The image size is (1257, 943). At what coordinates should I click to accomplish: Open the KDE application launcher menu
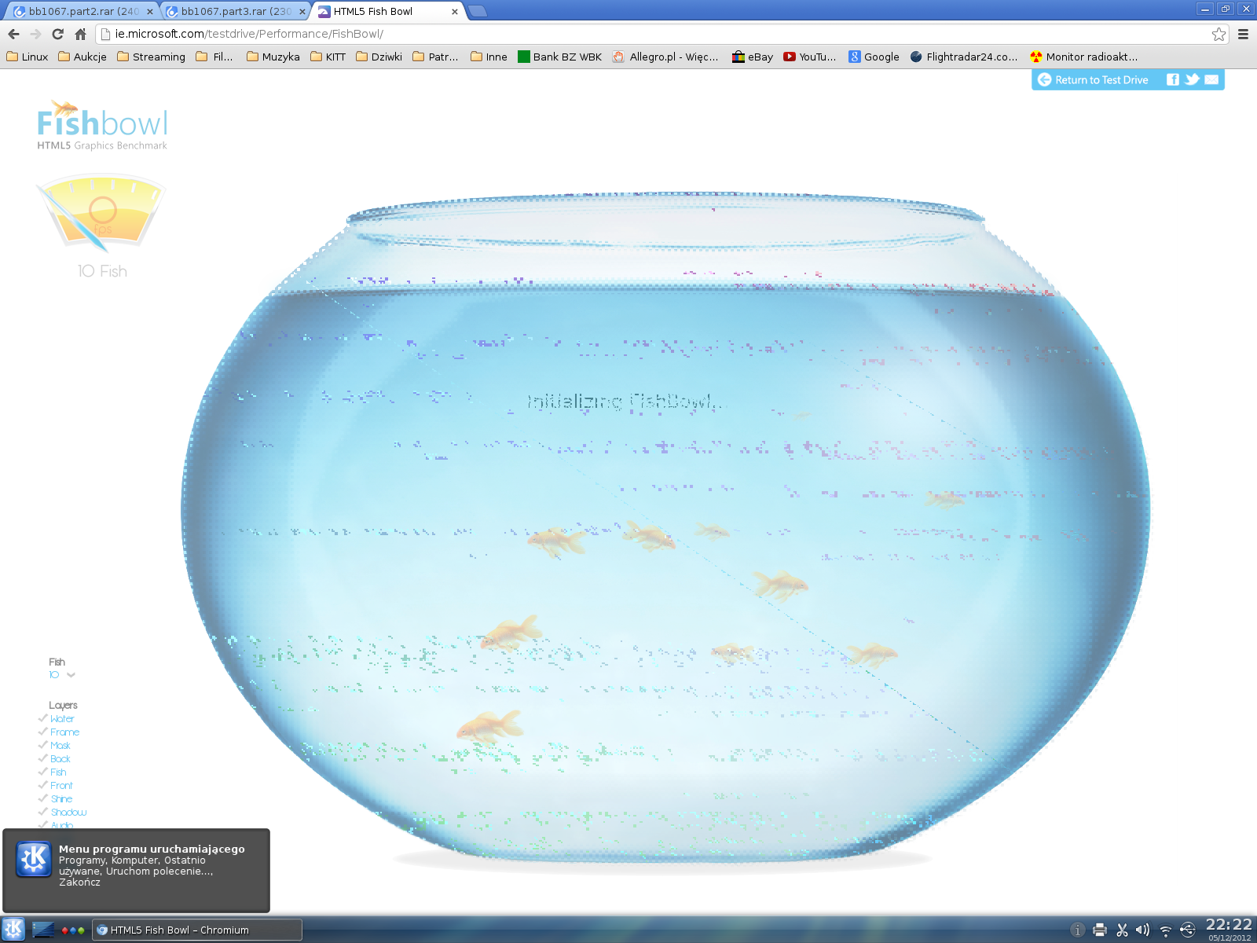13,929
